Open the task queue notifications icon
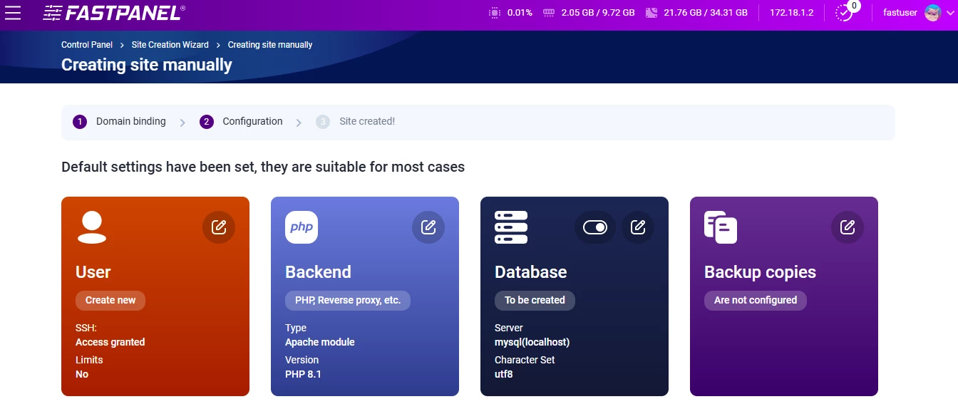The width and height of the screenshot is (958, 404). [x=844, y=13]
